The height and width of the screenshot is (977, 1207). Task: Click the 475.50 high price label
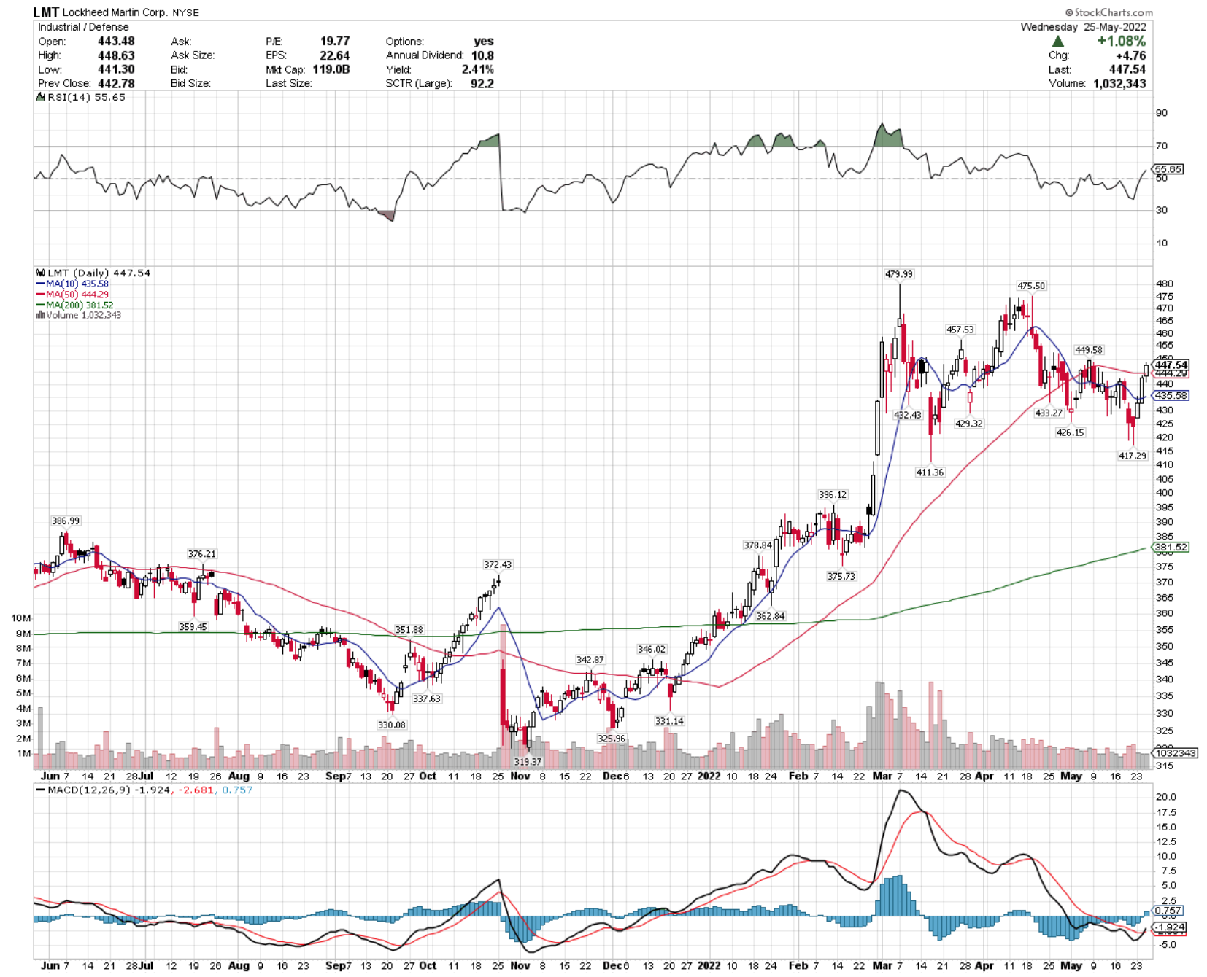(x=1031, y=286)
